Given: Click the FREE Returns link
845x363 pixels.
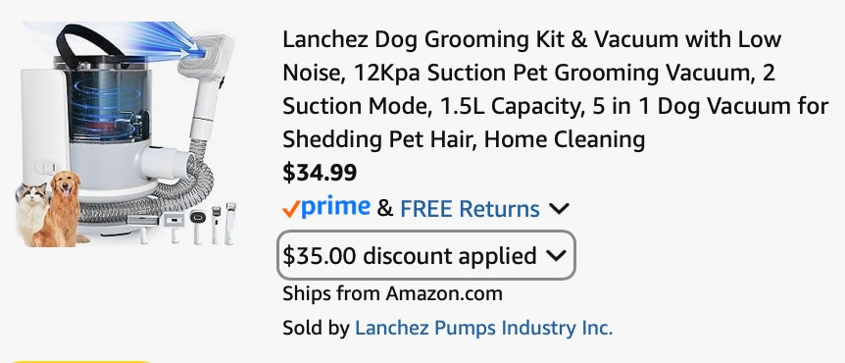Looking at the screenshot, I should point(470,209).
